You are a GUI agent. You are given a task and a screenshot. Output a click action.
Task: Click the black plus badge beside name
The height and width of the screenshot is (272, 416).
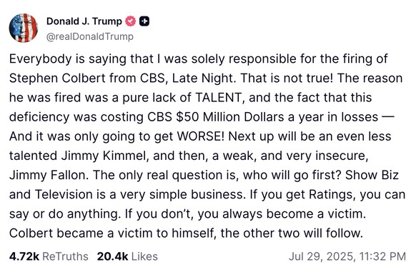click(144, 21)
